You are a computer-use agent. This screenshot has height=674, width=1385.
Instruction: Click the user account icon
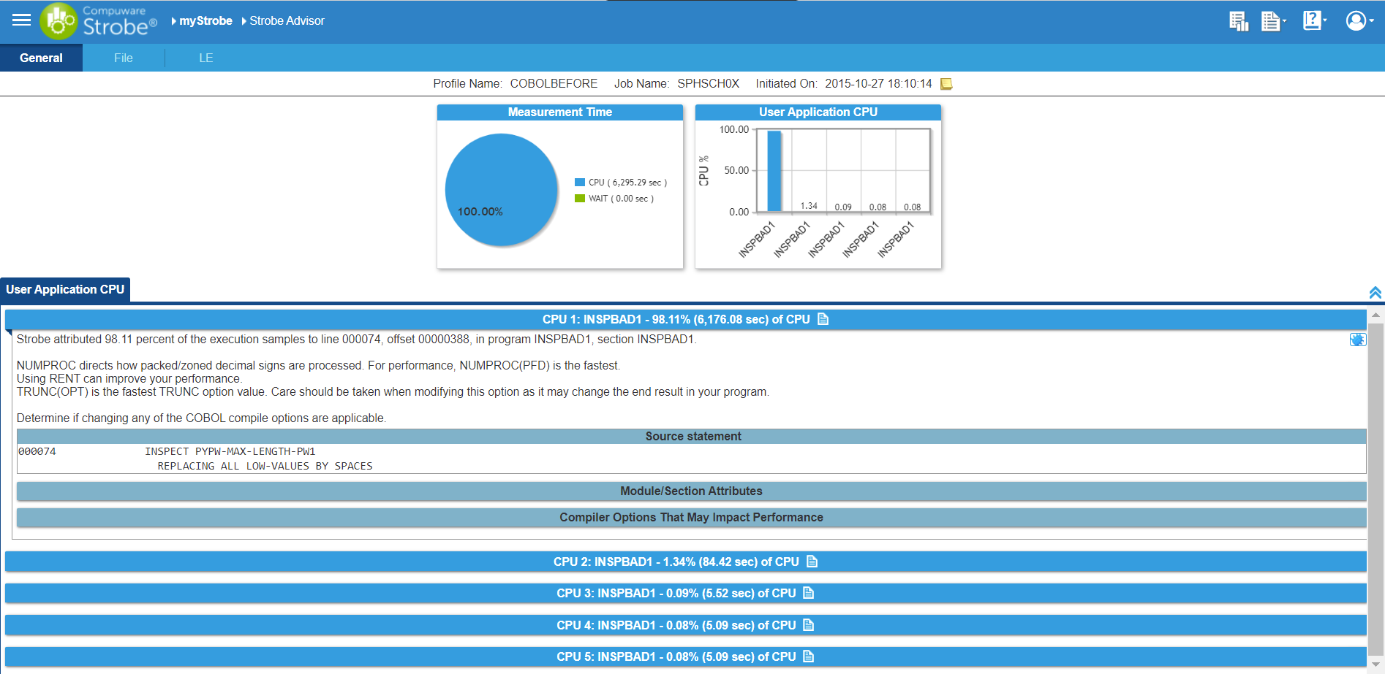[x=1356, y=20]
